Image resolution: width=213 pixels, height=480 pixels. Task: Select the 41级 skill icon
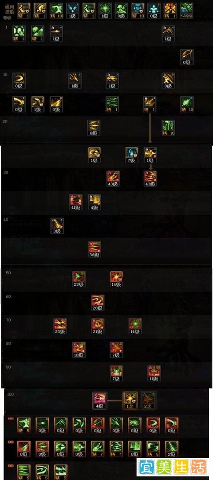point(76,202)
